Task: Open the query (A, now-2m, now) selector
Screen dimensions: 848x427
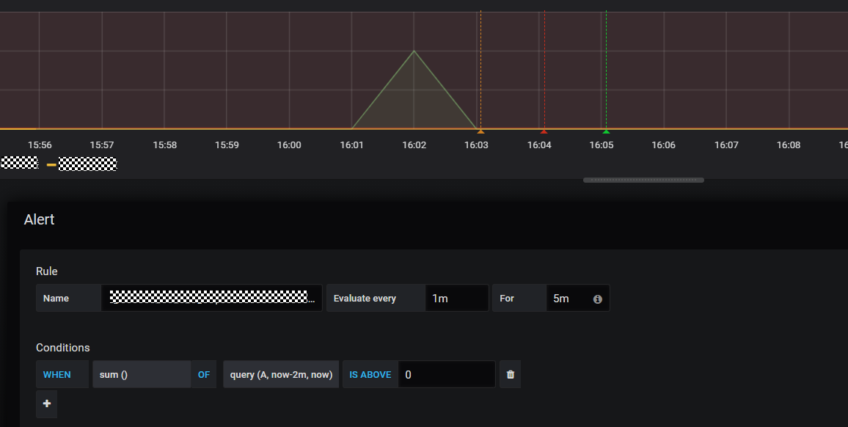Action: pyautogui.click(x=281, y=374)
